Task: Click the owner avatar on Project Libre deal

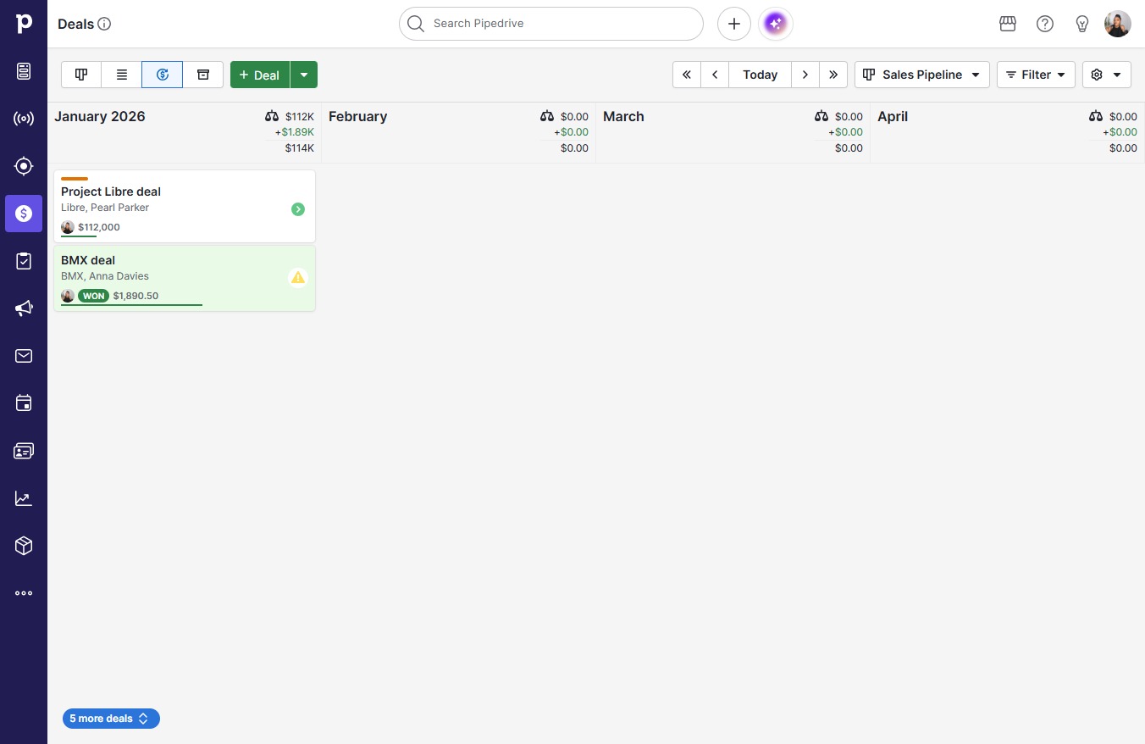Action: pos(68,227)
